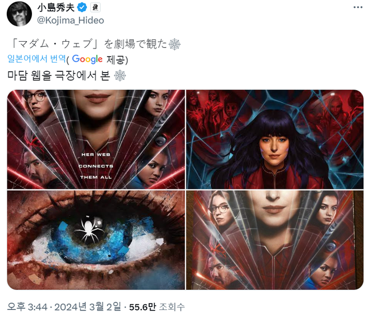Click the spider web emoji in Japanese text
Image resolution: width=366 pixels, height=315 pixels.
pos(174,45)
